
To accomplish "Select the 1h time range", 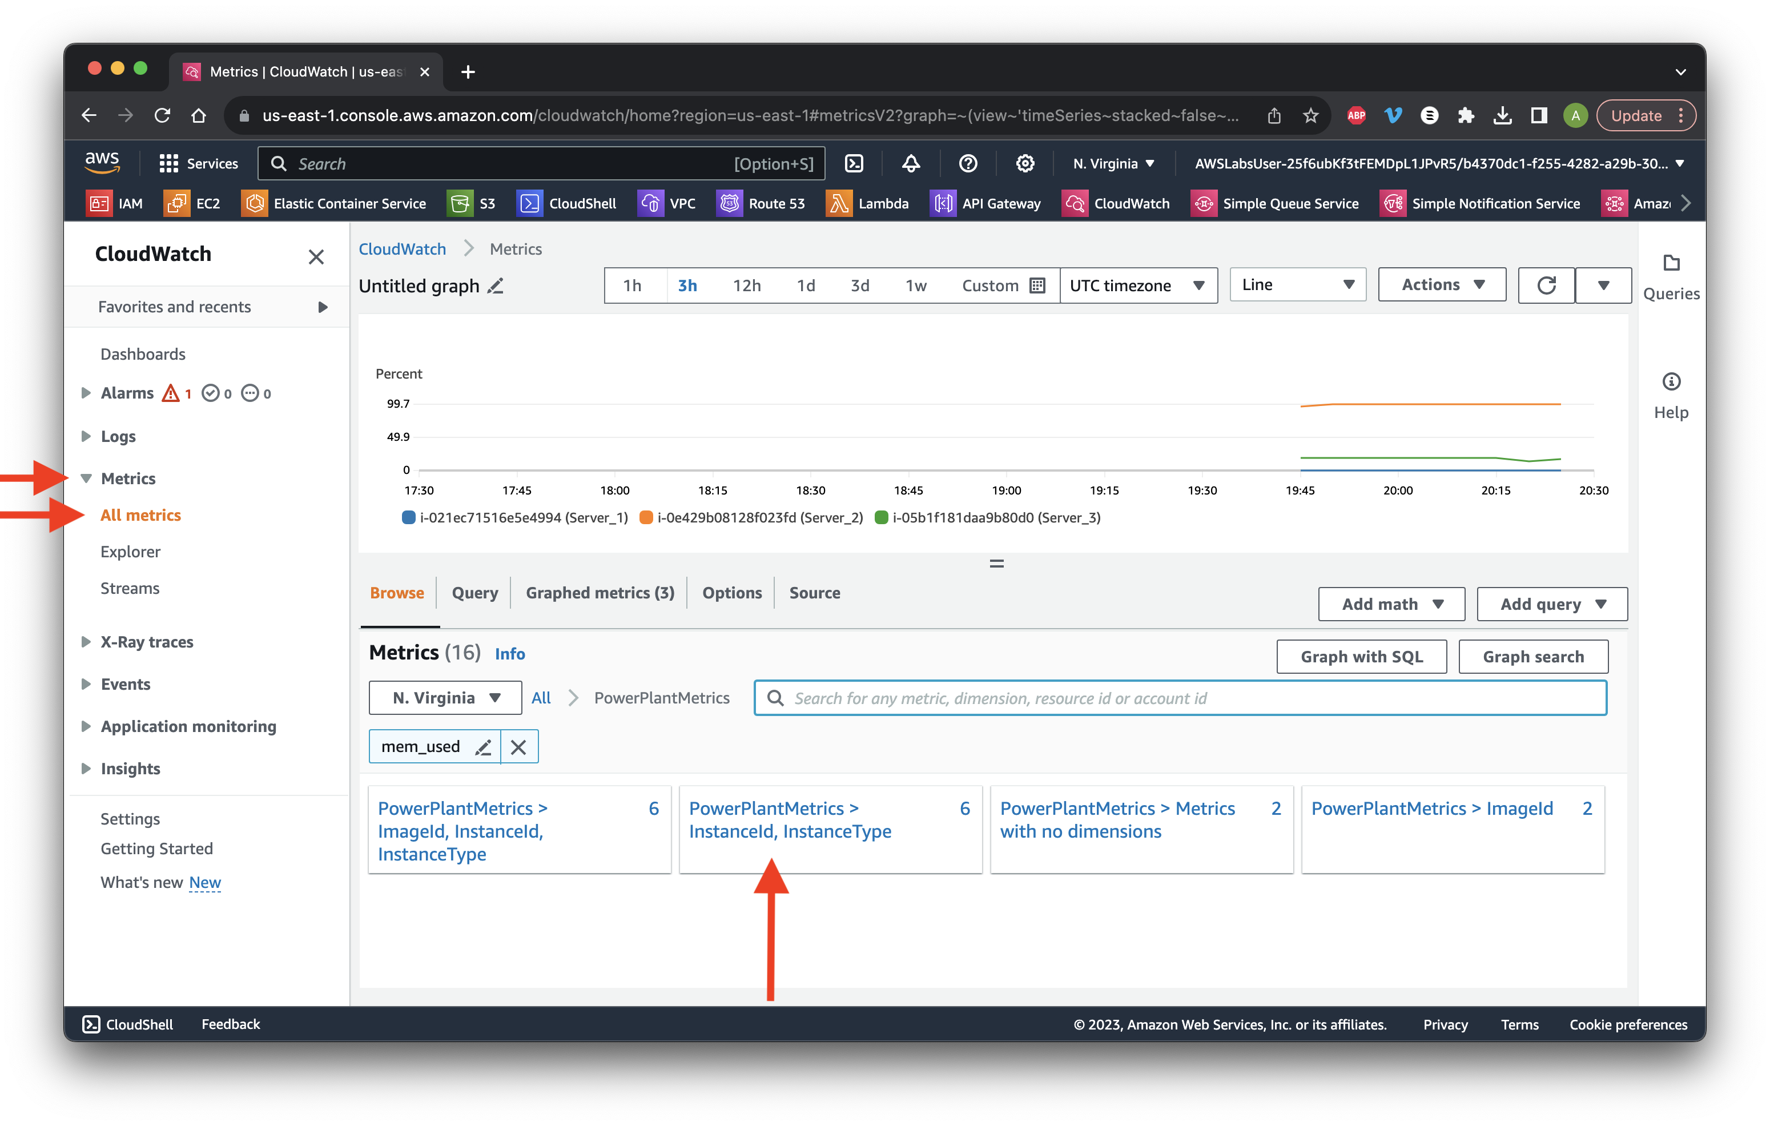I will [x=632, y=285].
